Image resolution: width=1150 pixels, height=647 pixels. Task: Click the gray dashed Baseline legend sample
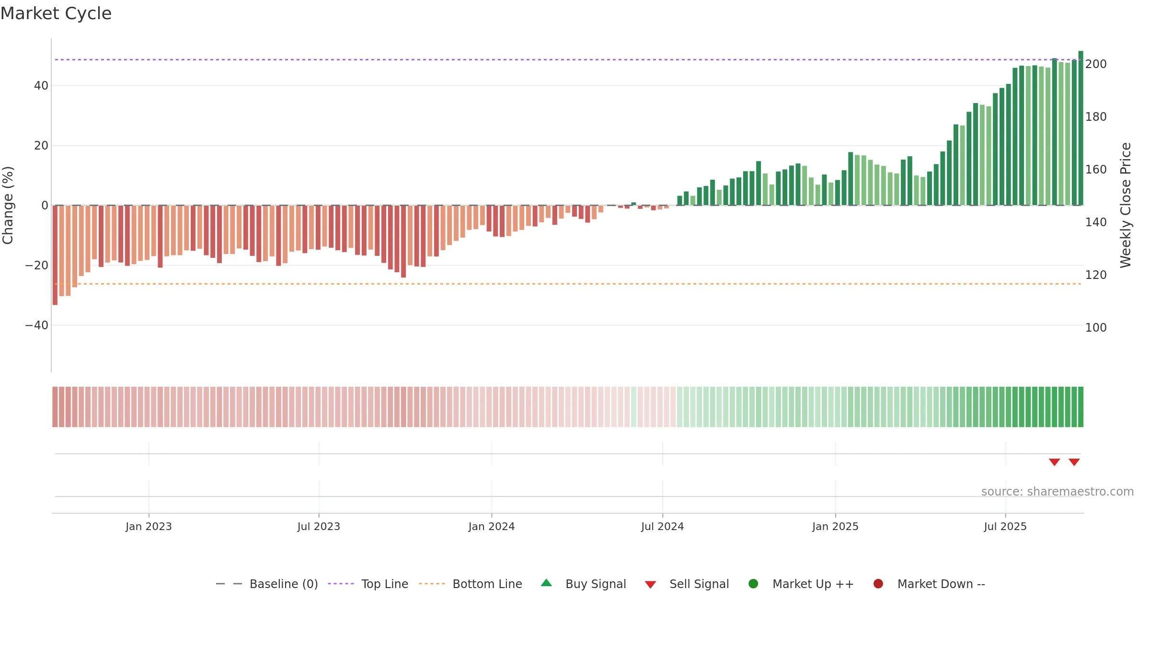pyautogui.click(x=229, y=584)
